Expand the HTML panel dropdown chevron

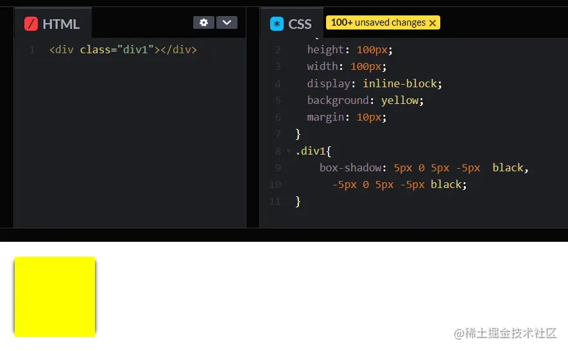click(x=227, y=22)
